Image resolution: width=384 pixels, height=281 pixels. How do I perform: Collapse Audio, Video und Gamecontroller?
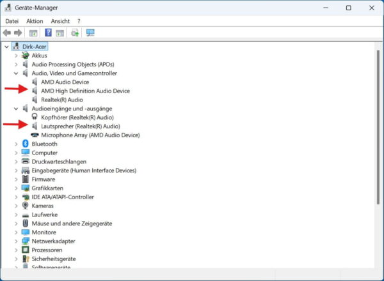tap(16, 73)
